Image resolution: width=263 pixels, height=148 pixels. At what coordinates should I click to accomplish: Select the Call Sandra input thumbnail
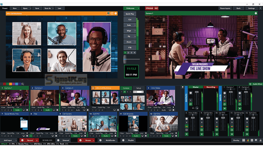(x=73, y=123)
